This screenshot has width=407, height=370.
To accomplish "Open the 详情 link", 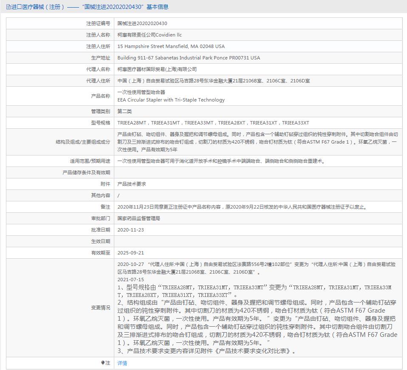I will point(122,363).
